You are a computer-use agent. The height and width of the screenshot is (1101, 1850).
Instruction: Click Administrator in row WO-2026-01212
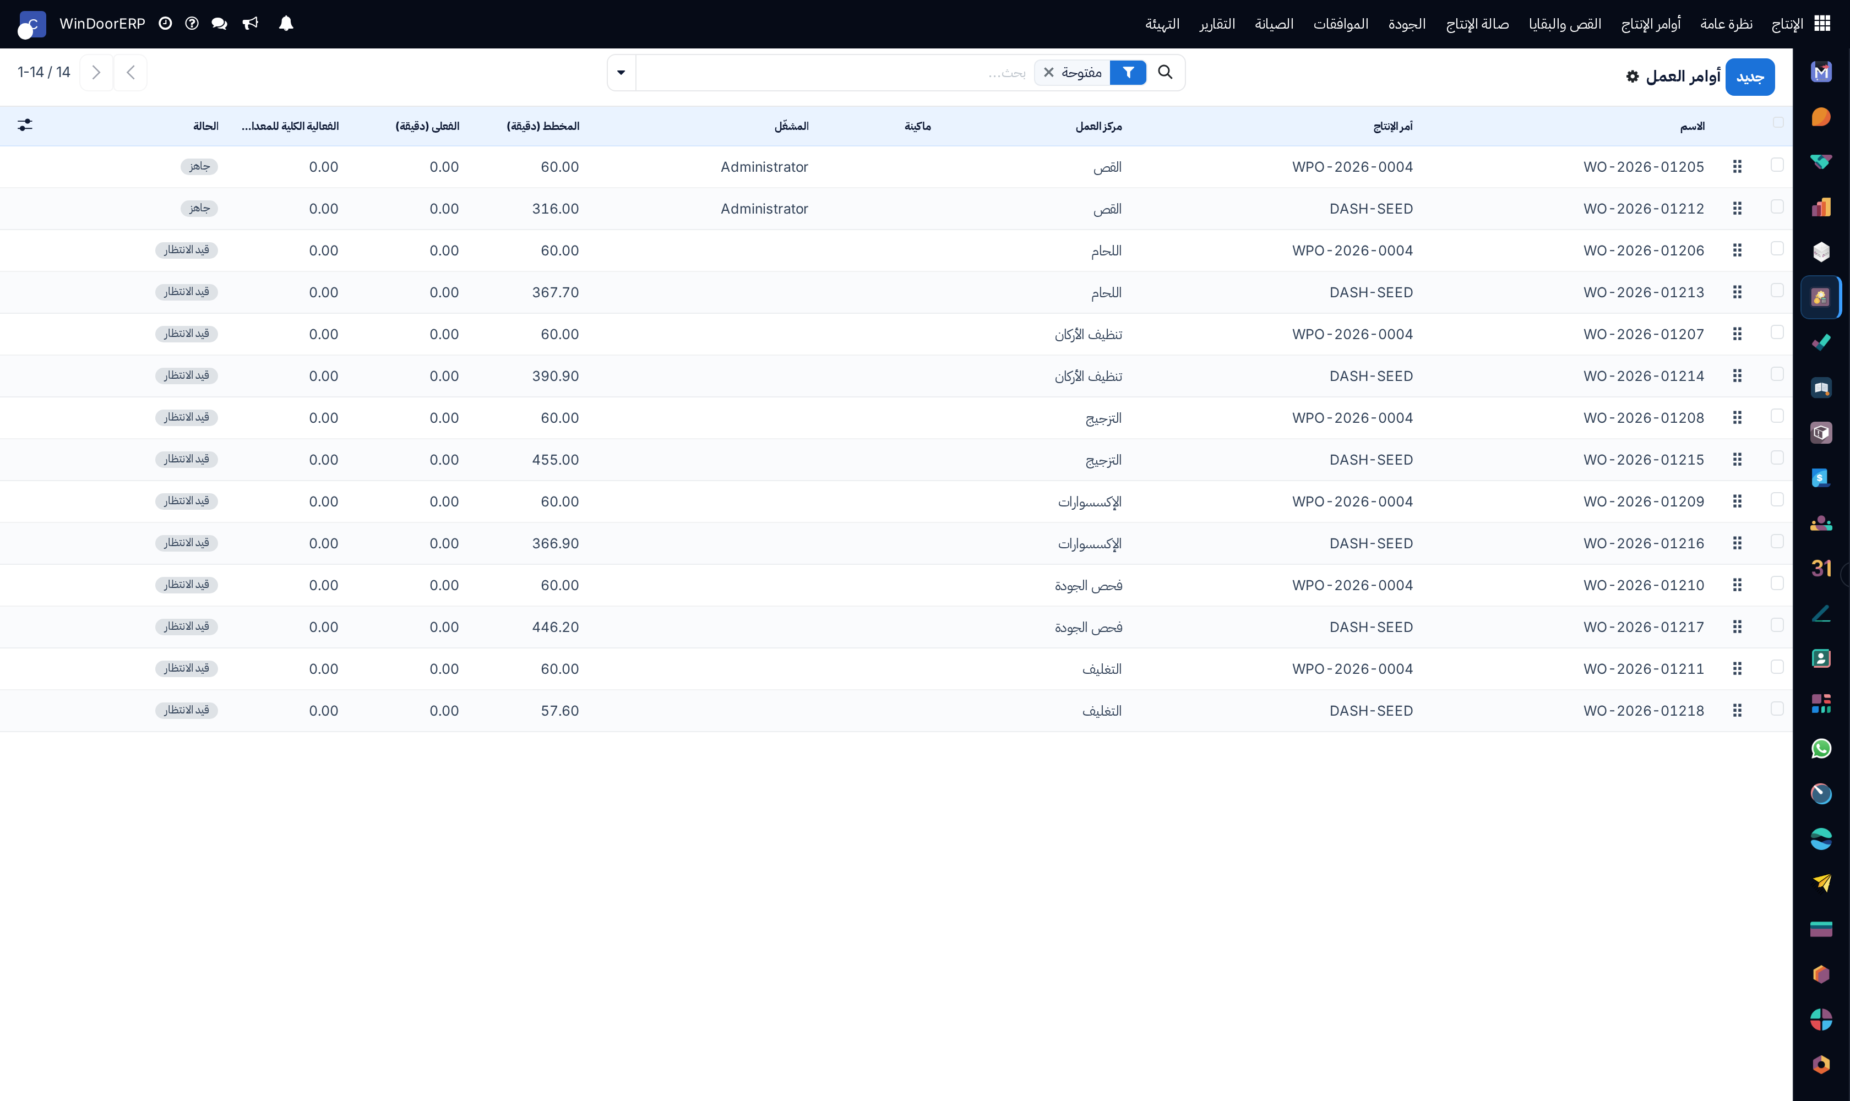(x=764, y=209)
